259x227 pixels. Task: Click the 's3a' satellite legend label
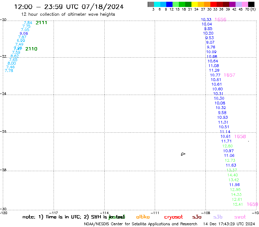pos(197,217)
